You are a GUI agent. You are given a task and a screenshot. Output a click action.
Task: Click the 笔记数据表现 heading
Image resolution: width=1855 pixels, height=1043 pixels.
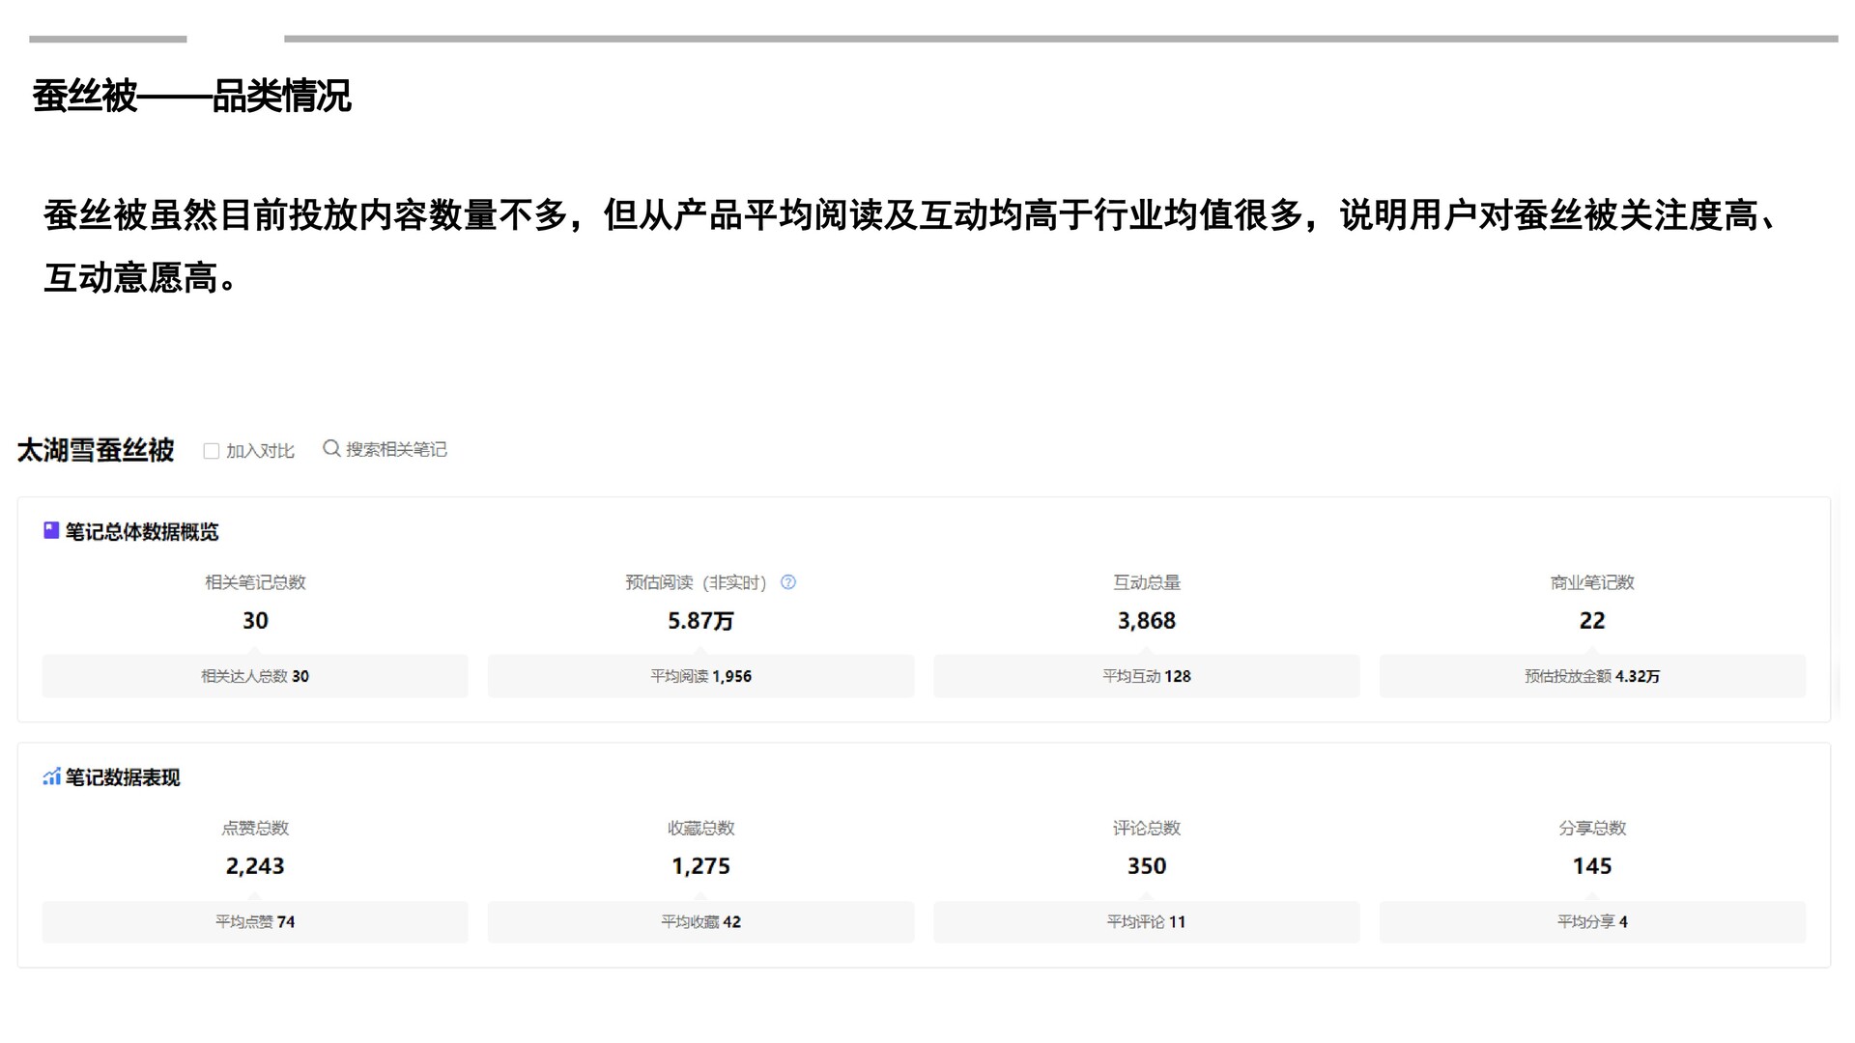click(x=123, y=777)
